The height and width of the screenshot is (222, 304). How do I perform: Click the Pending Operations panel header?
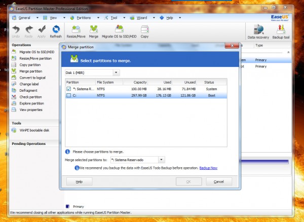point(34,143)
